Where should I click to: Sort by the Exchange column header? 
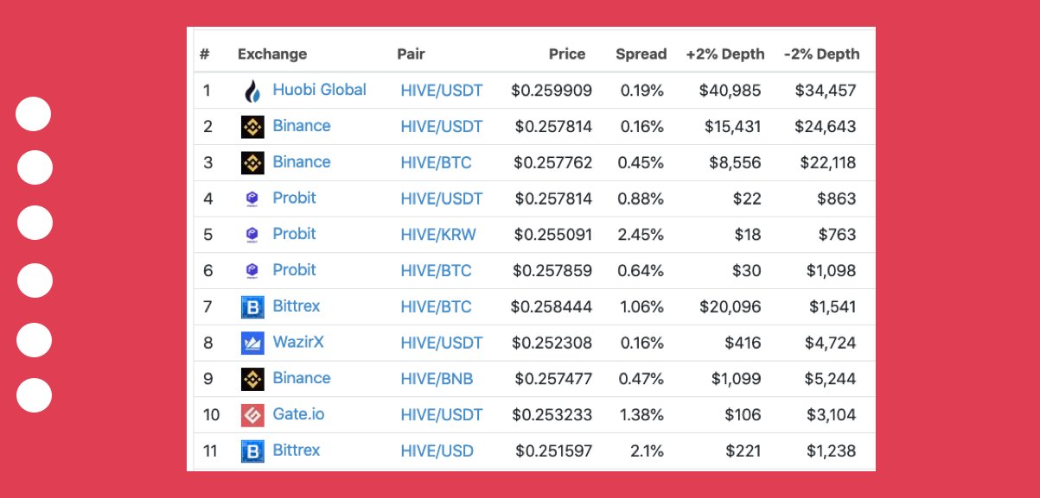tap(272, 54)
